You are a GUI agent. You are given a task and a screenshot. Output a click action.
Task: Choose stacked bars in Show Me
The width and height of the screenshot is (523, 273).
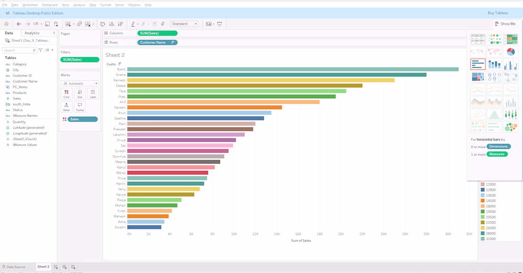tap(494, 64)
